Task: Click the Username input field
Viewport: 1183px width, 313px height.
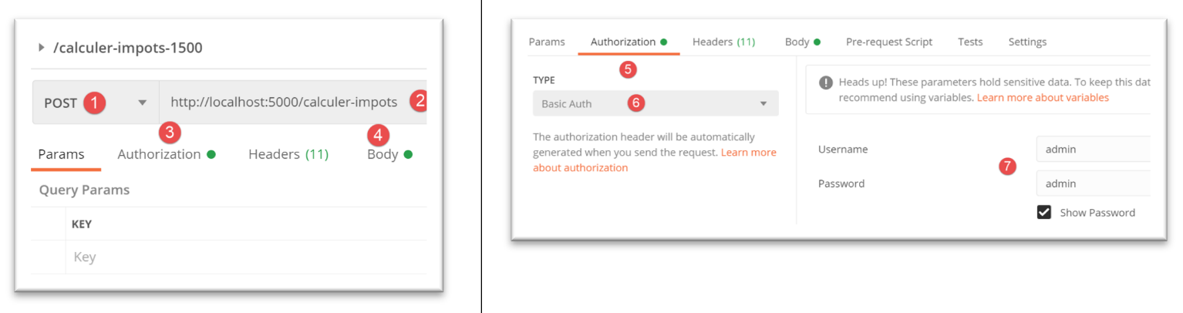Action: [x=1092, y=149]
